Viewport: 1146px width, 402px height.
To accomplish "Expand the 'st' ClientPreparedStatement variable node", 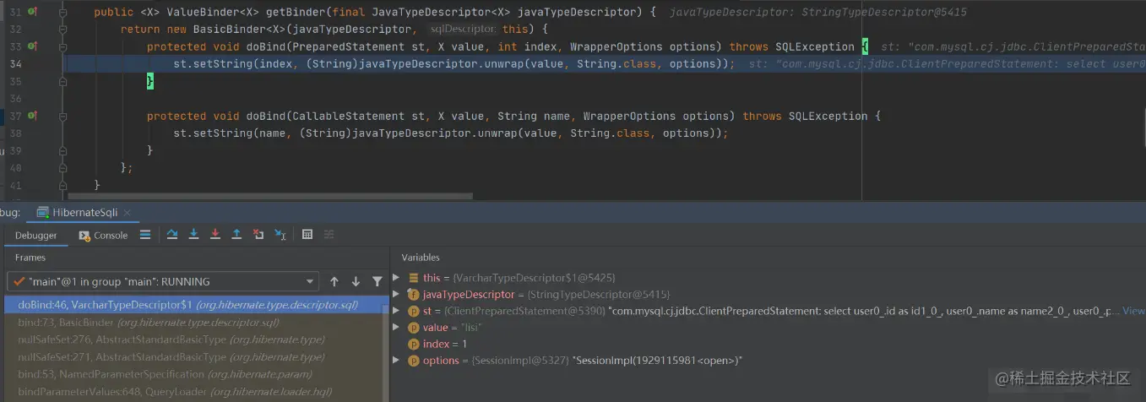I will [396, 311].
